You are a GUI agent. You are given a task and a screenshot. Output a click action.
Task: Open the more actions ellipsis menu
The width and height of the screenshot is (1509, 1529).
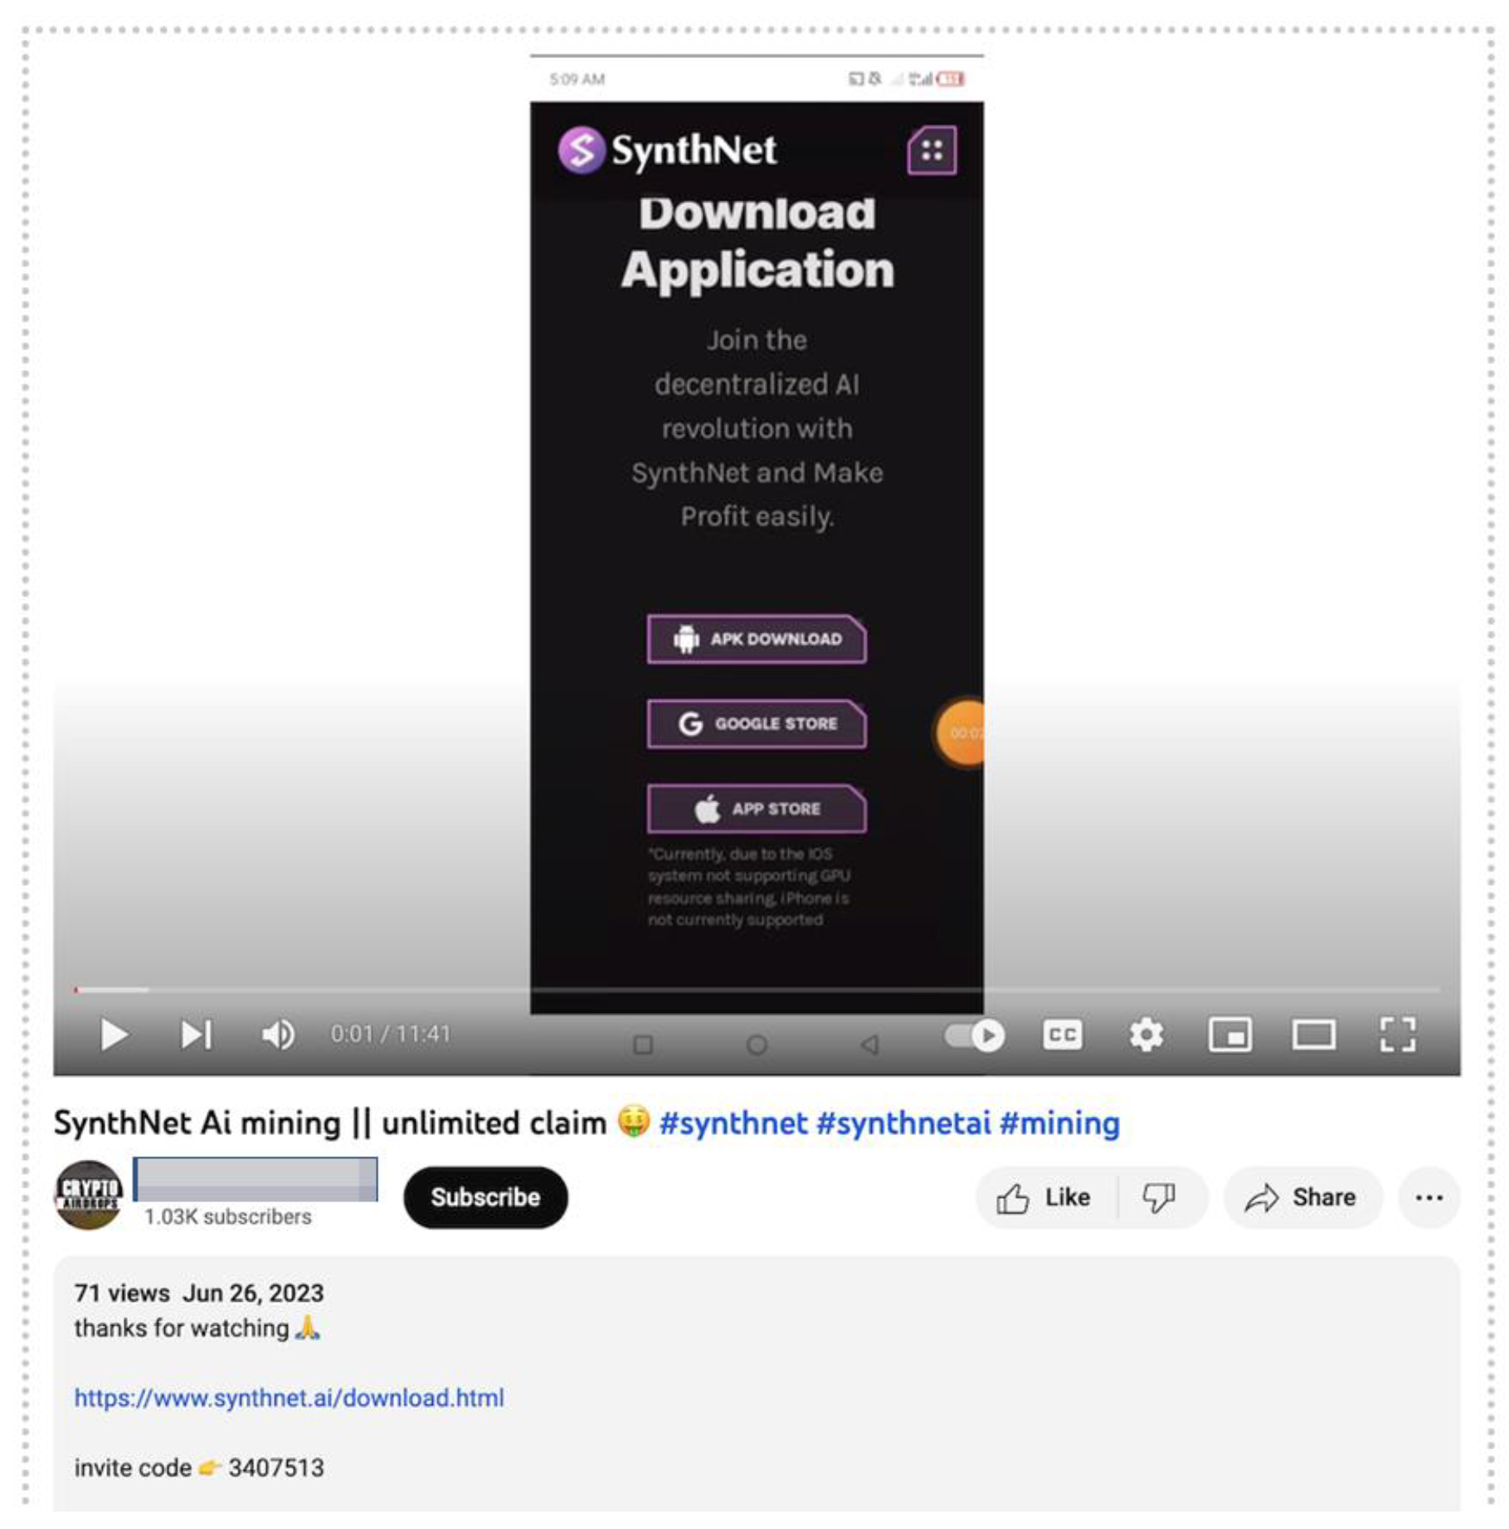(x=1429, y=1197)
